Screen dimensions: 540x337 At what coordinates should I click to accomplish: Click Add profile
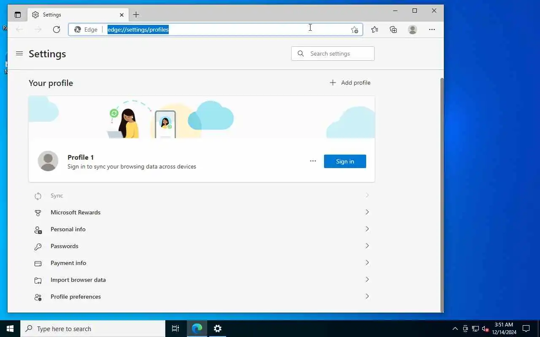tap(350, 83)
